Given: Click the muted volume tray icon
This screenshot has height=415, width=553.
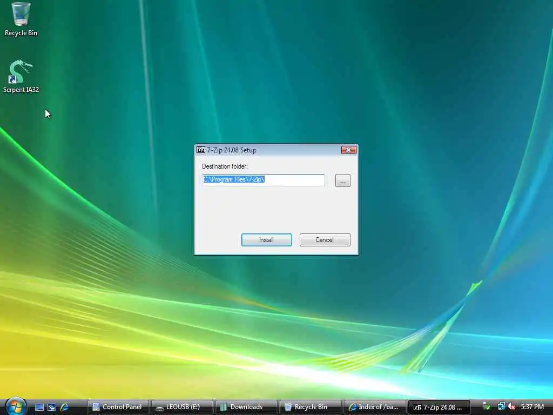Looking at the screenshot, I should (x=511, y=407).
